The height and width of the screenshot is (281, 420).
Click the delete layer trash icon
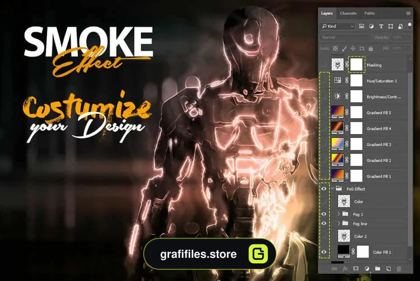coord(399,269)
